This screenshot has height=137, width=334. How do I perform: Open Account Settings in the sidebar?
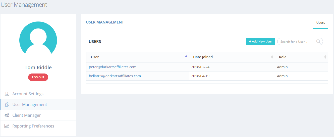(x=38, y=94)
